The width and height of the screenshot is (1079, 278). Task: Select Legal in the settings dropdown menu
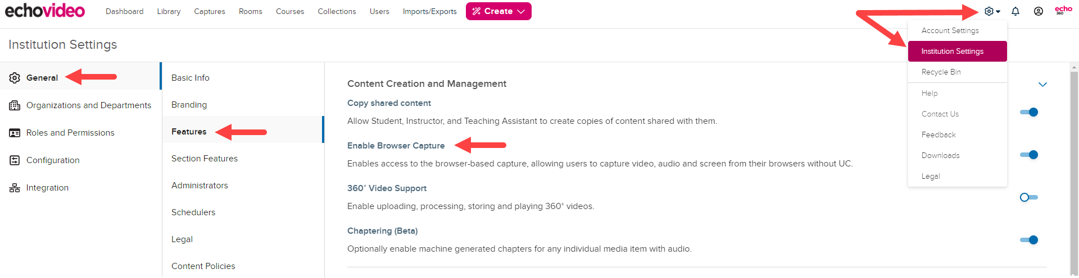pyautogui.click(x=958, y=176)
